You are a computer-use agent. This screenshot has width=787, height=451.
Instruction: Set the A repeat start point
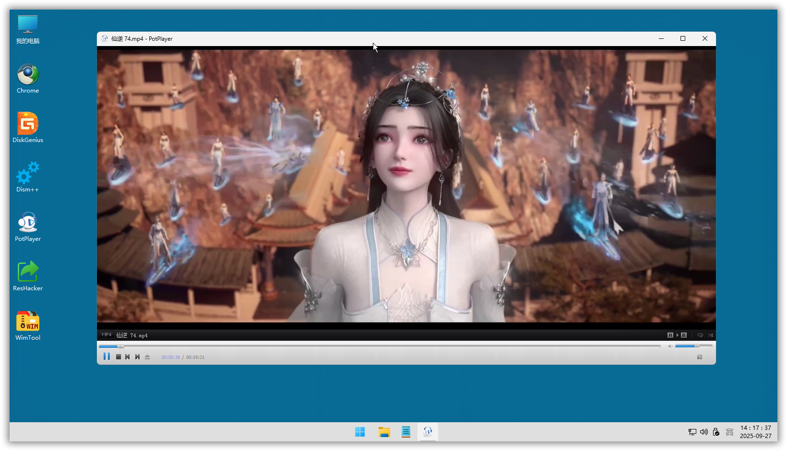(x=670, y=335)
